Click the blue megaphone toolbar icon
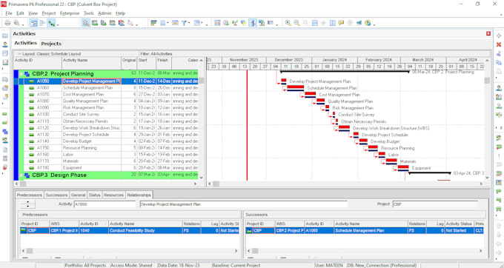 pyautogui.click(x=359, y=23)
